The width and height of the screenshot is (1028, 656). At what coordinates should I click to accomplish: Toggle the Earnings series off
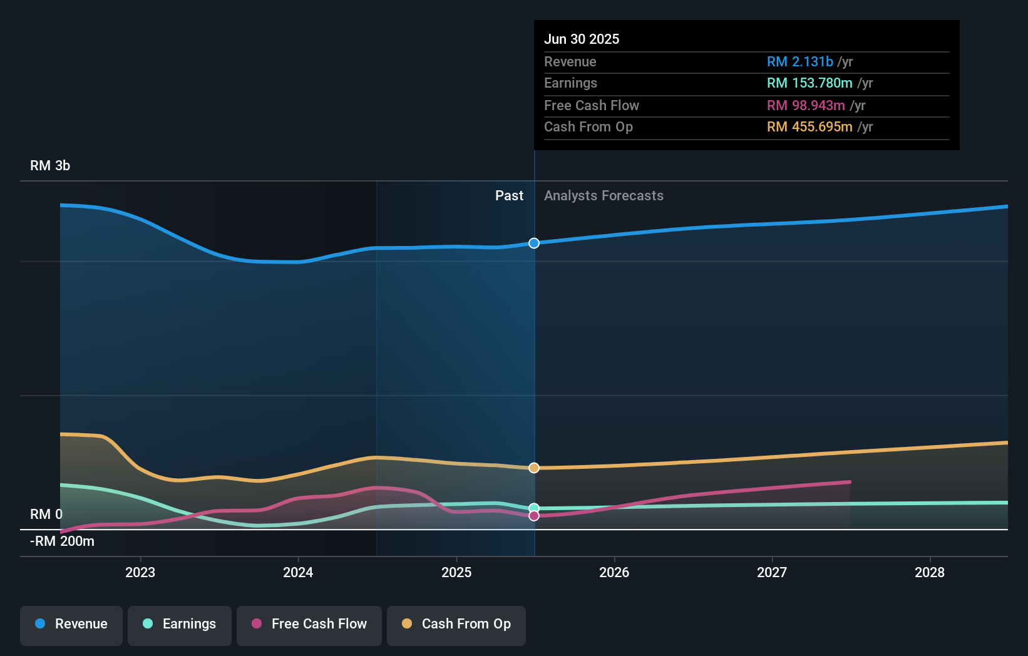click(180, 624)
